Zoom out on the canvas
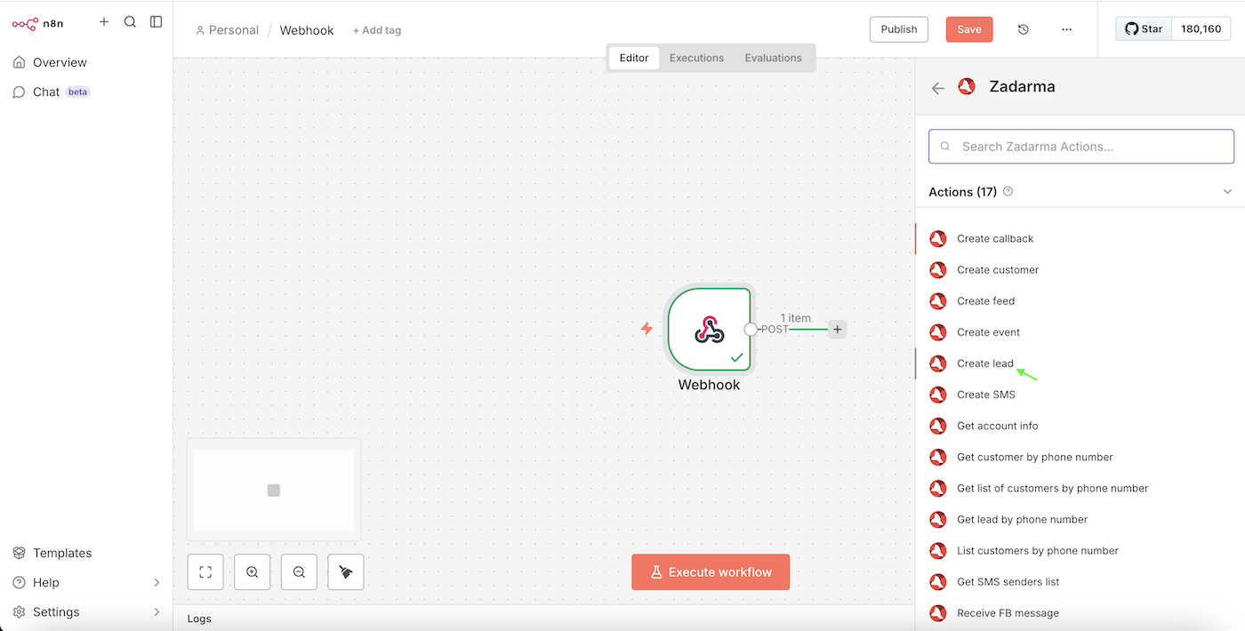1245x631 pixels. [299, 572]
